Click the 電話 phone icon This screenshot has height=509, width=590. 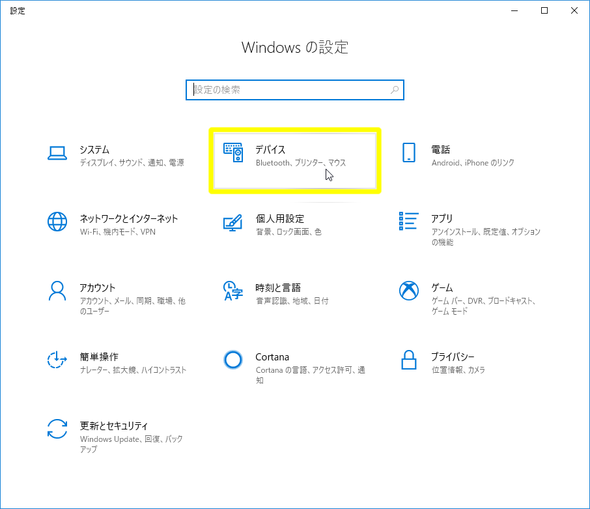tap(408, 153)
